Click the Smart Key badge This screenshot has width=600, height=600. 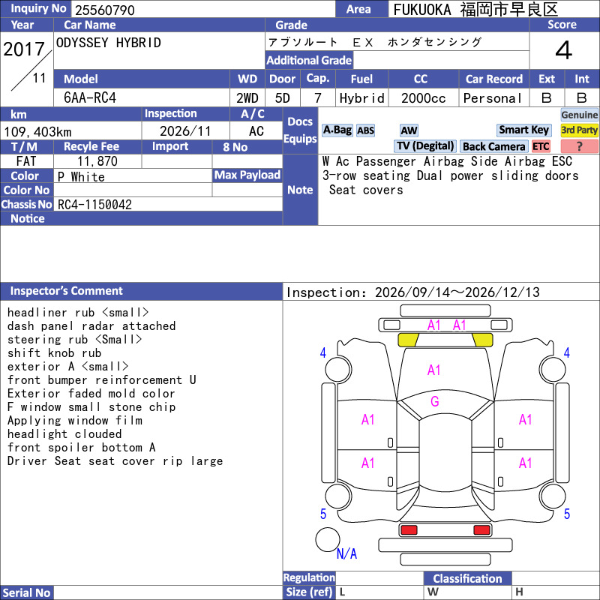(x=523, y=130)
